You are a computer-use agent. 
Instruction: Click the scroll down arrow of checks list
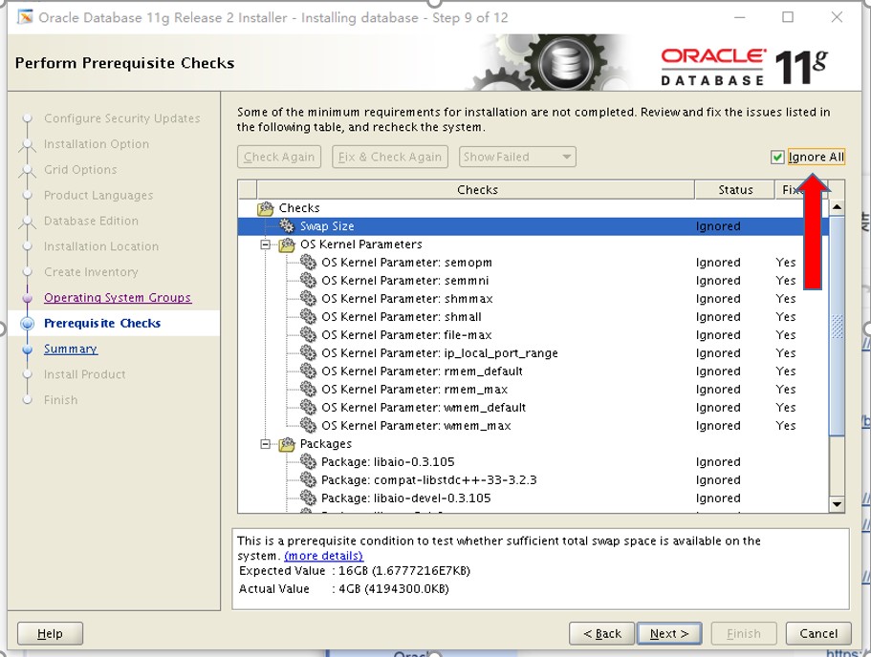(837, 504)
